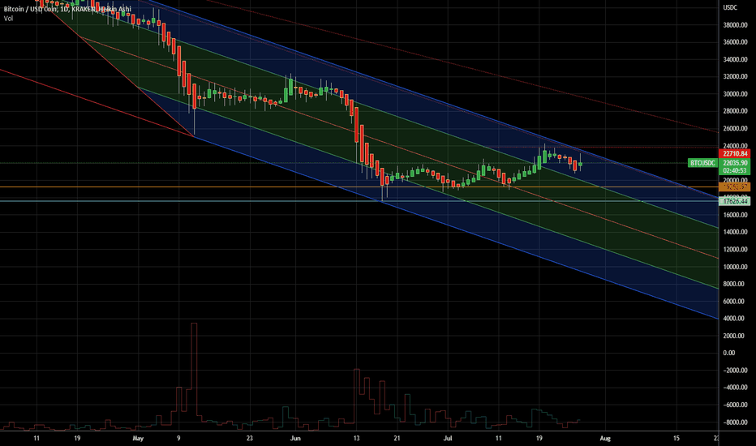This screenshot has height=446, width=756.
Task: Click the 21 date label on the time axis
Action: tap(397, 438)
